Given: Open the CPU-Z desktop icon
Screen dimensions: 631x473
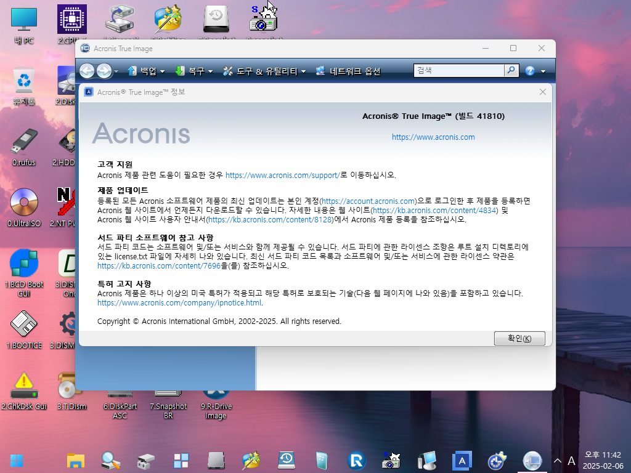Looking at the screenshot, I should point(71,24).
